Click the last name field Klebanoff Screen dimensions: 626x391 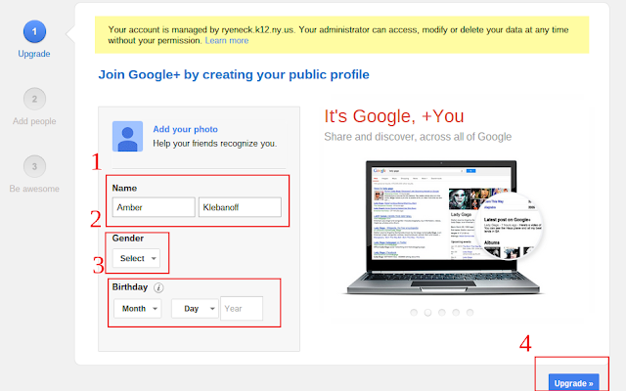[x=240, y=207]
